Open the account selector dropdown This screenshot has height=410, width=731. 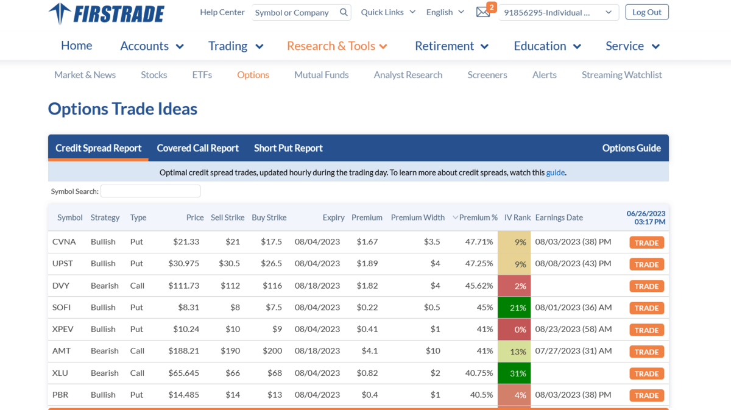coord(559,12)
